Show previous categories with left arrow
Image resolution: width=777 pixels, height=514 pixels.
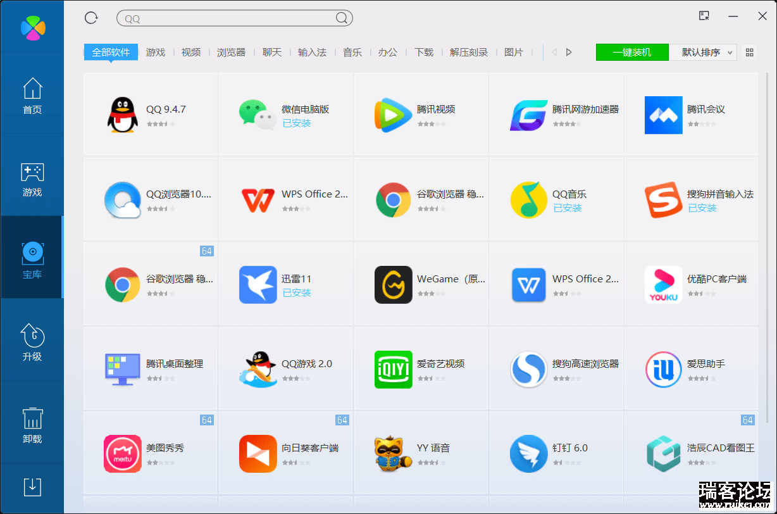pos(554,53)
